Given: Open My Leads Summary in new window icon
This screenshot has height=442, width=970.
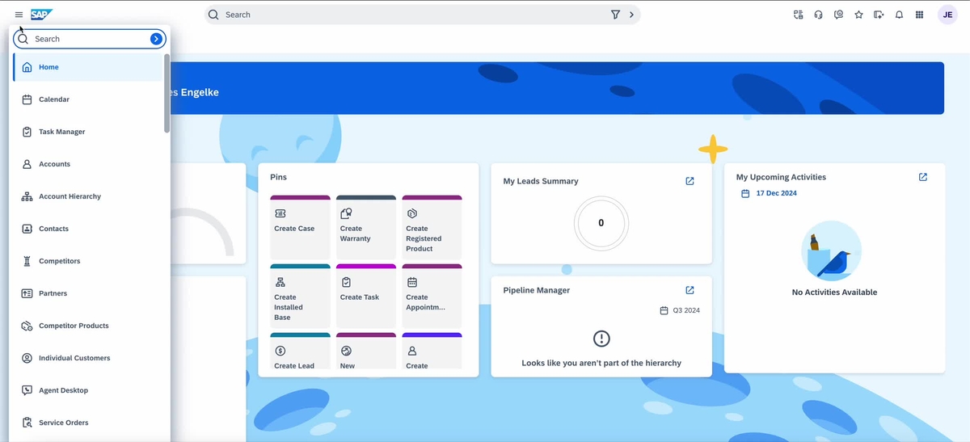Looking at the screenshot, I should (x=690, y=181).
